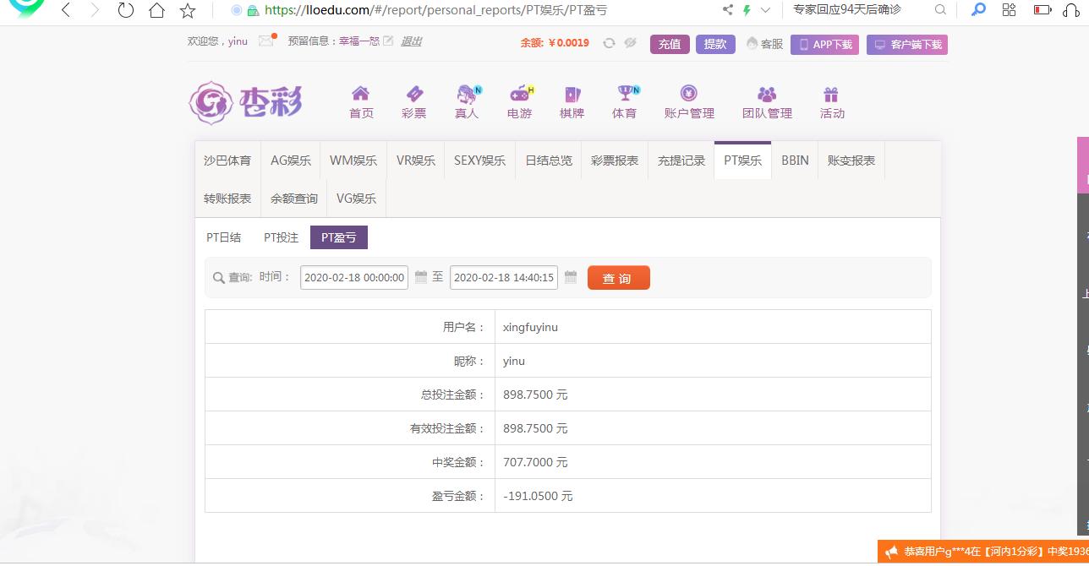Bookmark page with star icon
The height and width of the screenshot is (566, 1089).
pos(188,10)
